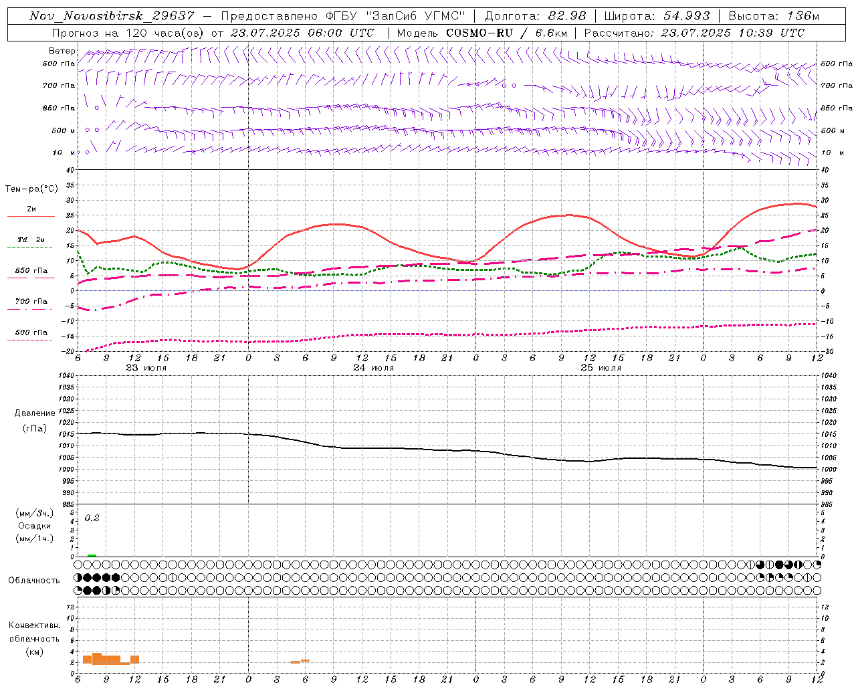Click the orange convective bar at 12h 23 июля
856x685 pixels.
134,660
